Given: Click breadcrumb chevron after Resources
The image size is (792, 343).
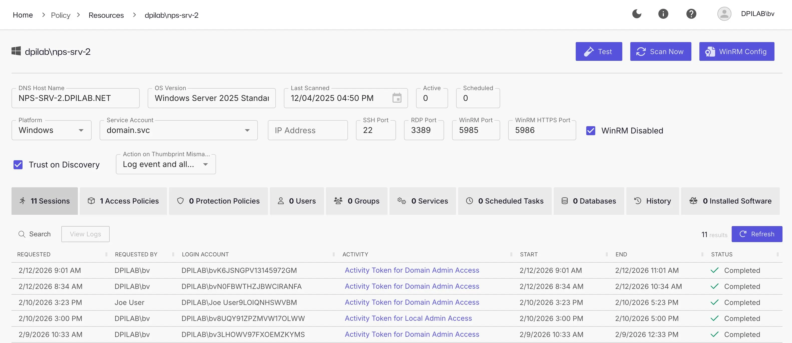Looking at the screenshot, I should [134, 15].
